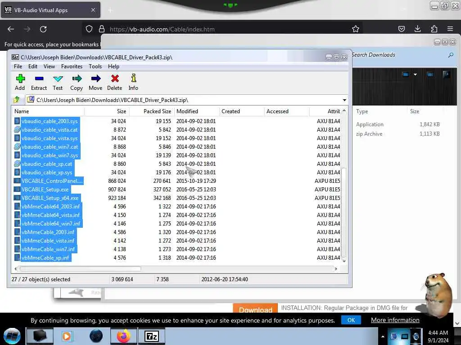Screen dimensions: 461x345
Task: Click the Add toolbar icon in 7-Zip
Action: click(20, 82)
